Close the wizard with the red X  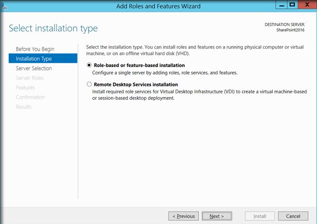tap(306, 5)
